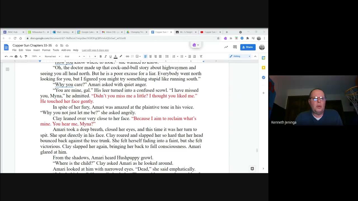Open the Normal text style dropdown

click(52, 56)
